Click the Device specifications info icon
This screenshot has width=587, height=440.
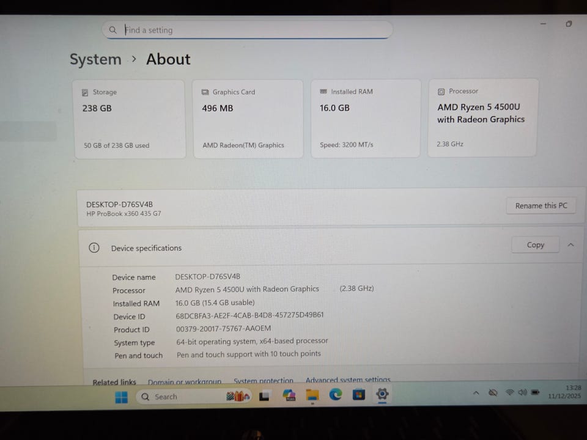94,248
